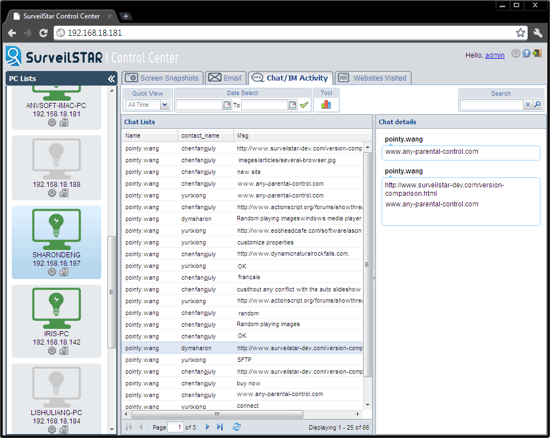
Task: Clear the search field with X
Action: click(528, 105)
